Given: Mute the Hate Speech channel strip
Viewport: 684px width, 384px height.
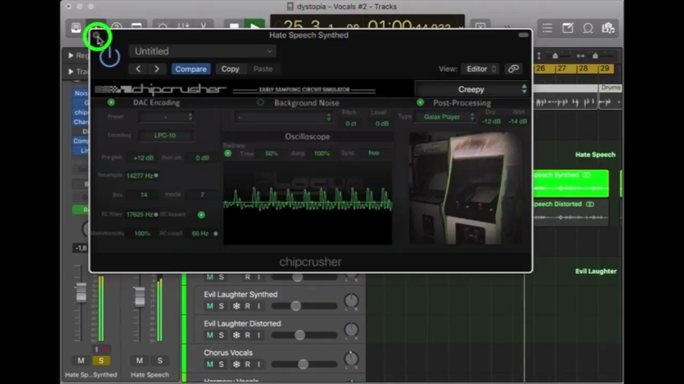Looking at the screenshot, I should tap(139, 361).
